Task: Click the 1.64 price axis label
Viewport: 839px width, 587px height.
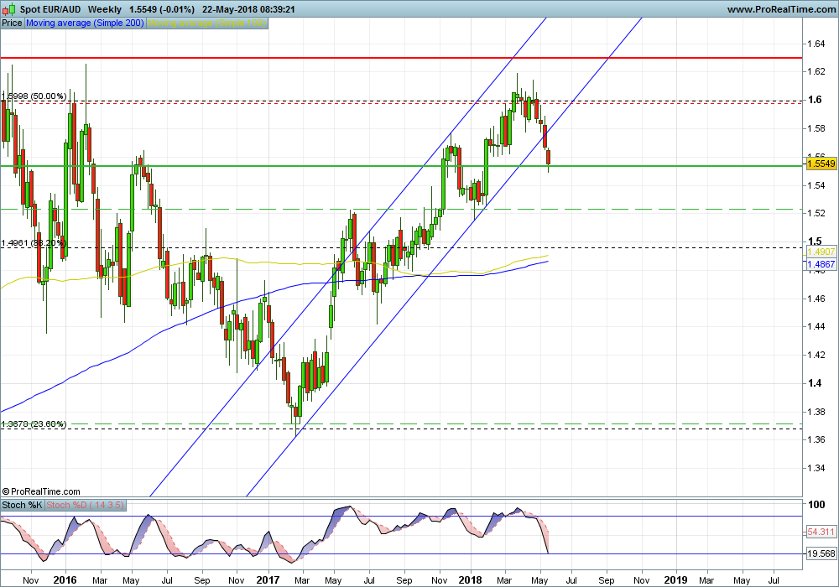Action: (816, 44)
